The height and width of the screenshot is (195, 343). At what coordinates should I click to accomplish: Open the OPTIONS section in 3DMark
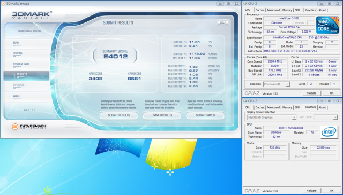tap(18, 53)
